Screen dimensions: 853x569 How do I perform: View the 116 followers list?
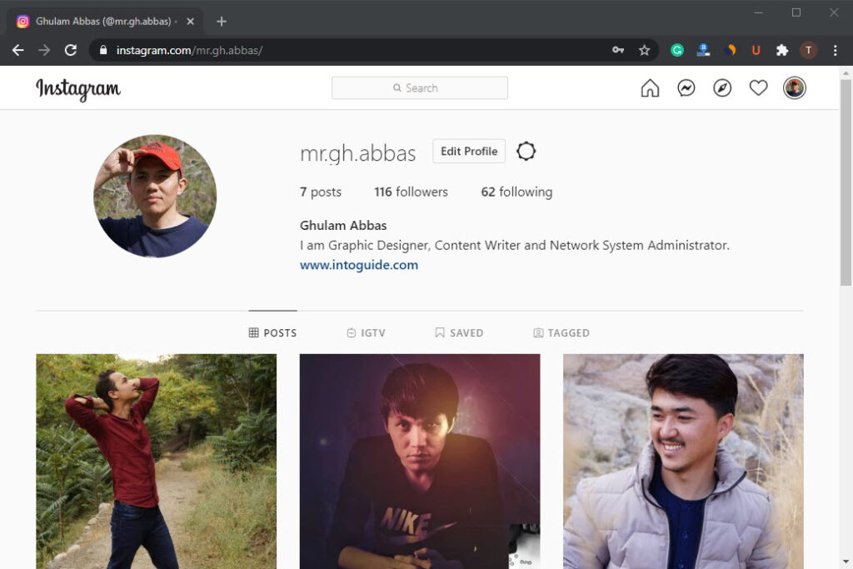[x=411, y=192]
